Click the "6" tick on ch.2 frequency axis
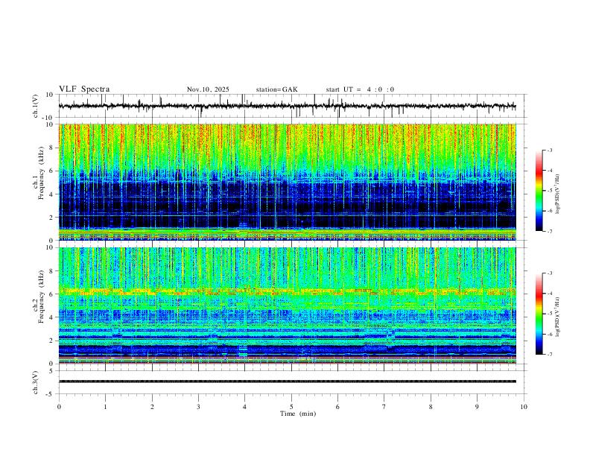Viewport: 590px width, 456px height. [51, 294]
